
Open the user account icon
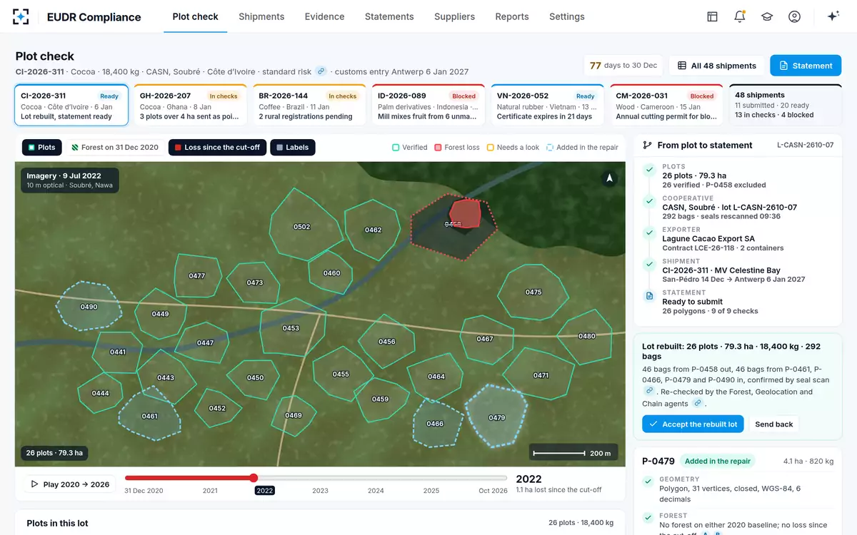(794, 16)
